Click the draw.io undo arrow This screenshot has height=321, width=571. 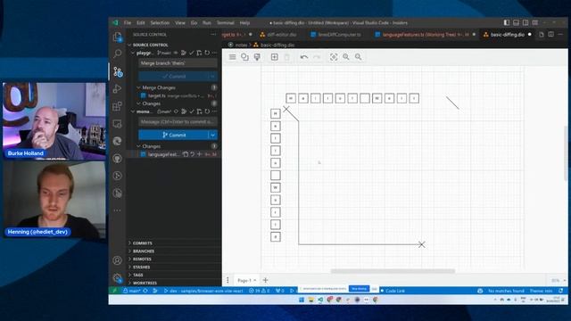coord(304,57)
